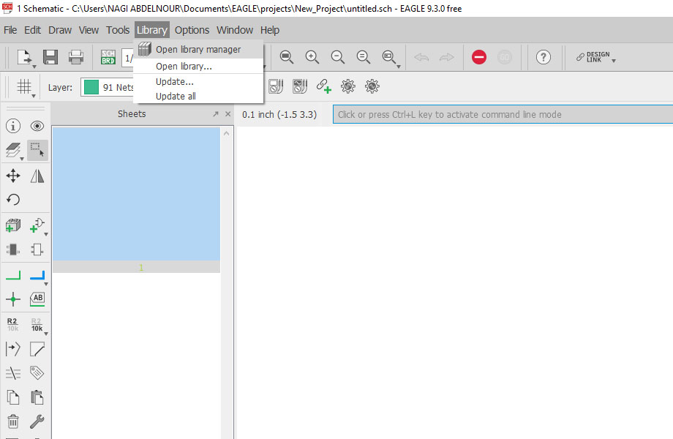Click the Add link icon with green plus
Image resolution: width=673 pixels, height=439 pixels.
click(323, 86)
